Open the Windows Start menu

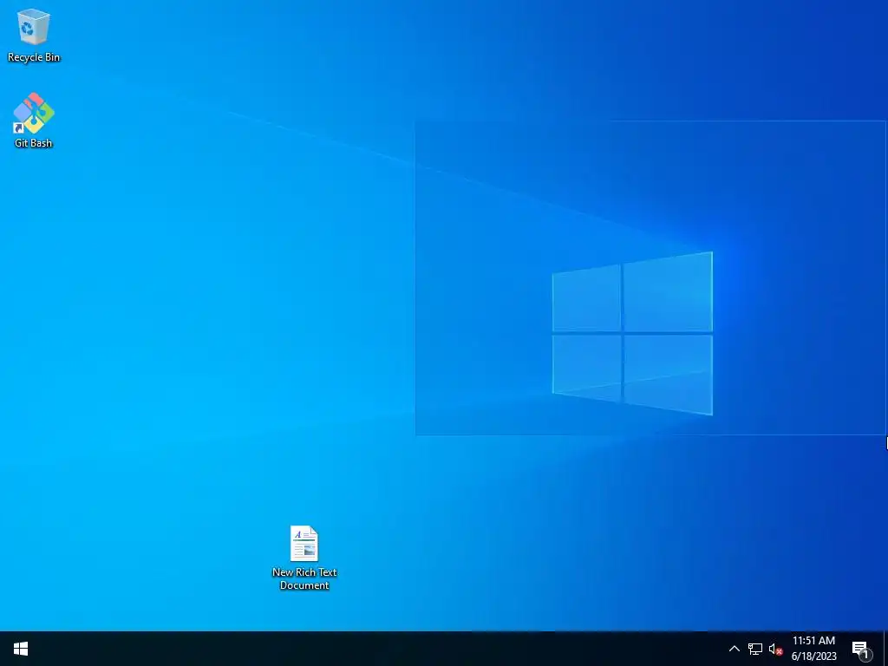(21, 649)
